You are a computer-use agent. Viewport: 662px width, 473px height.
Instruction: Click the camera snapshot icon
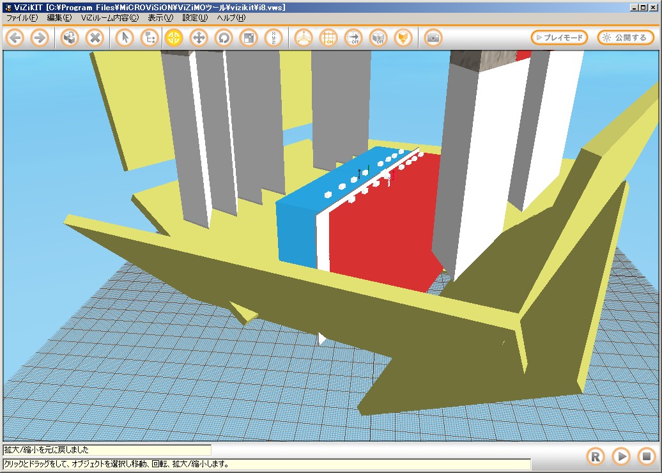click(x=433, y=38)
